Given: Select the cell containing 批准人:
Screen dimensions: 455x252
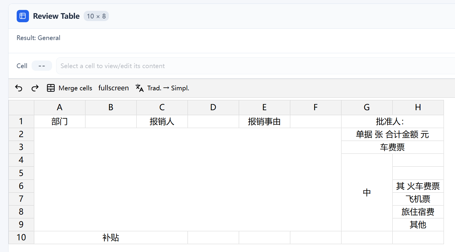Looking at the screenshot, I should (393, 122).
